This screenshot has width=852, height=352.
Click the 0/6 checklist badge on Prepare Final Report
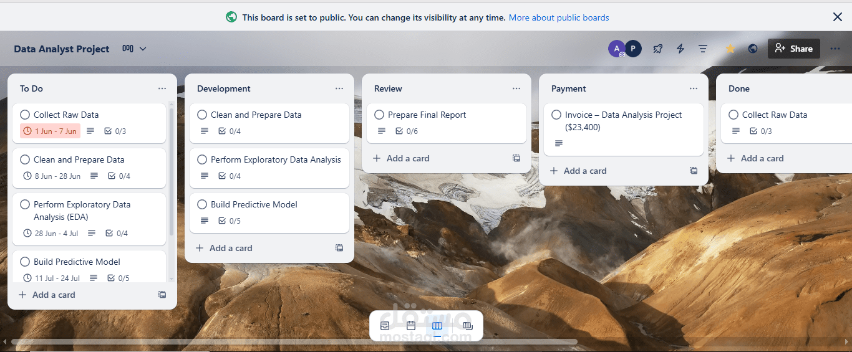pyautogui.click(x=407, y=131)
